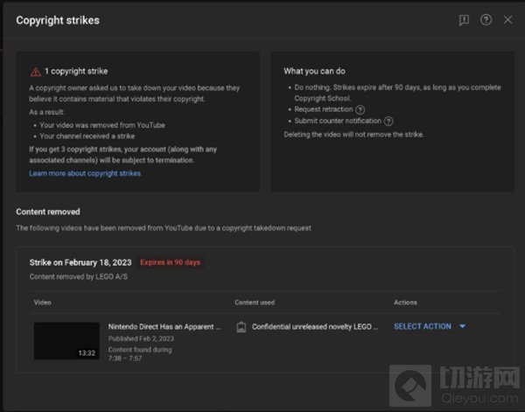Open help icon in dialog header
Image resolution: width=525 pixels, height=412 pixels.
point(486,20)
